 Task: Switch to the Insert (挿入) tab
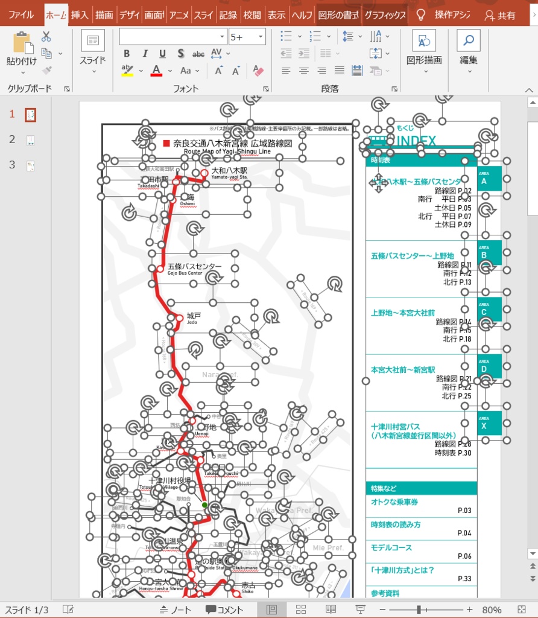[80, 15]
